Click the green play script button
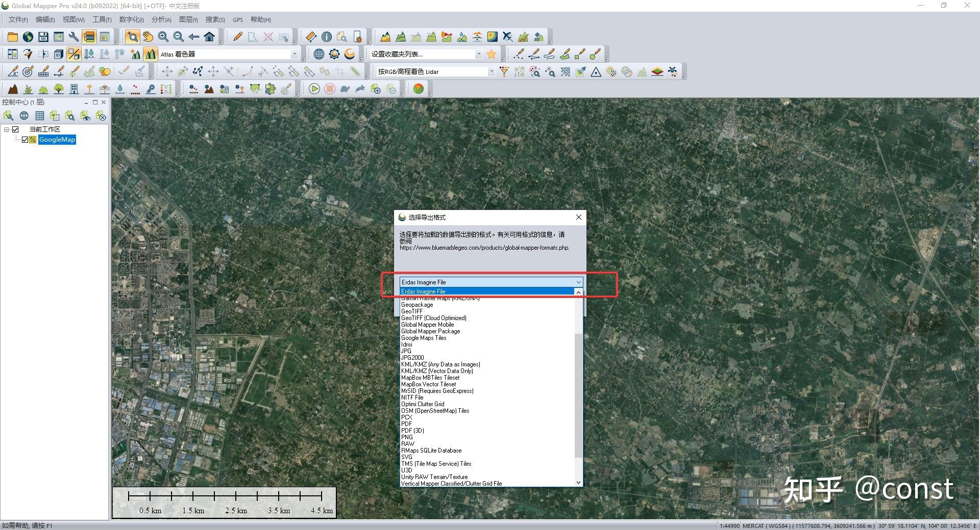Viewport: 980px width, 530px height. point(314,89)
